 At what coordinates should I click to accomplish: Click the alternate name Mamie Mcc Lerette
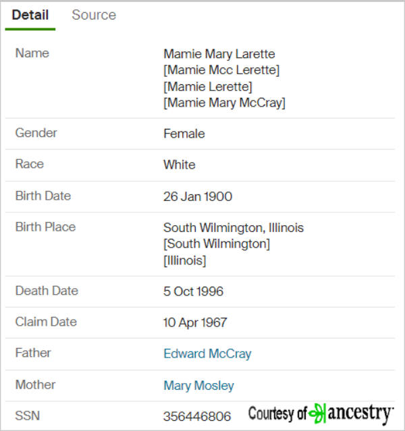tap(221, 70)
